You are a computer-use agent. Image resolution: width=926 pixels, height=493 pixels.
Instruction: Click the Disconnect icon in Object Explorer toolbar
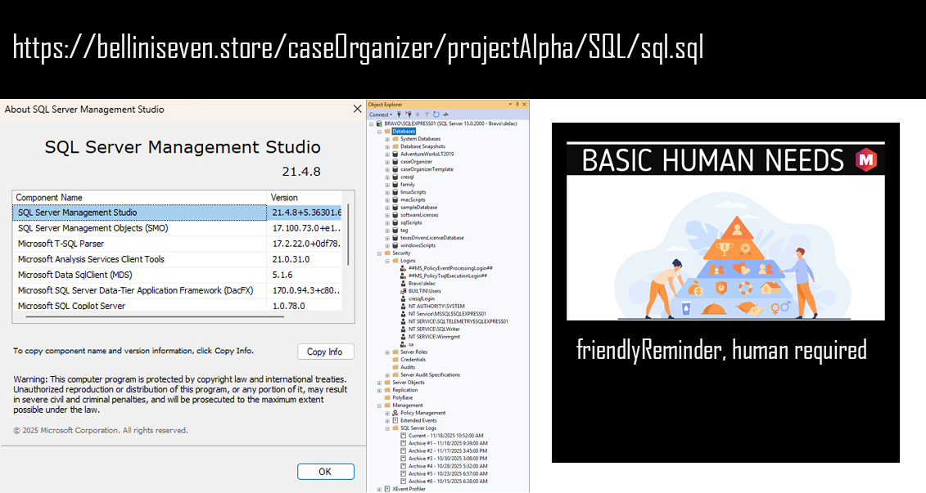tap(407, 114)
